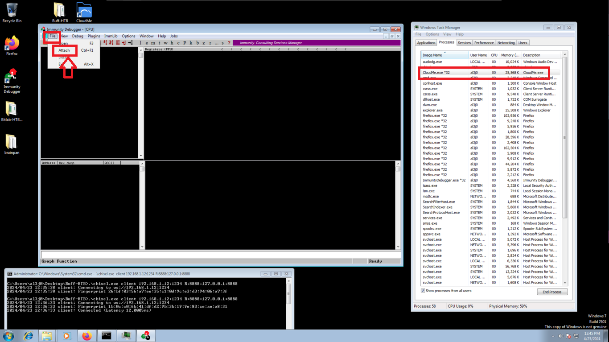
Task: Click the Windows Start orb
Action: click(8, 336)
